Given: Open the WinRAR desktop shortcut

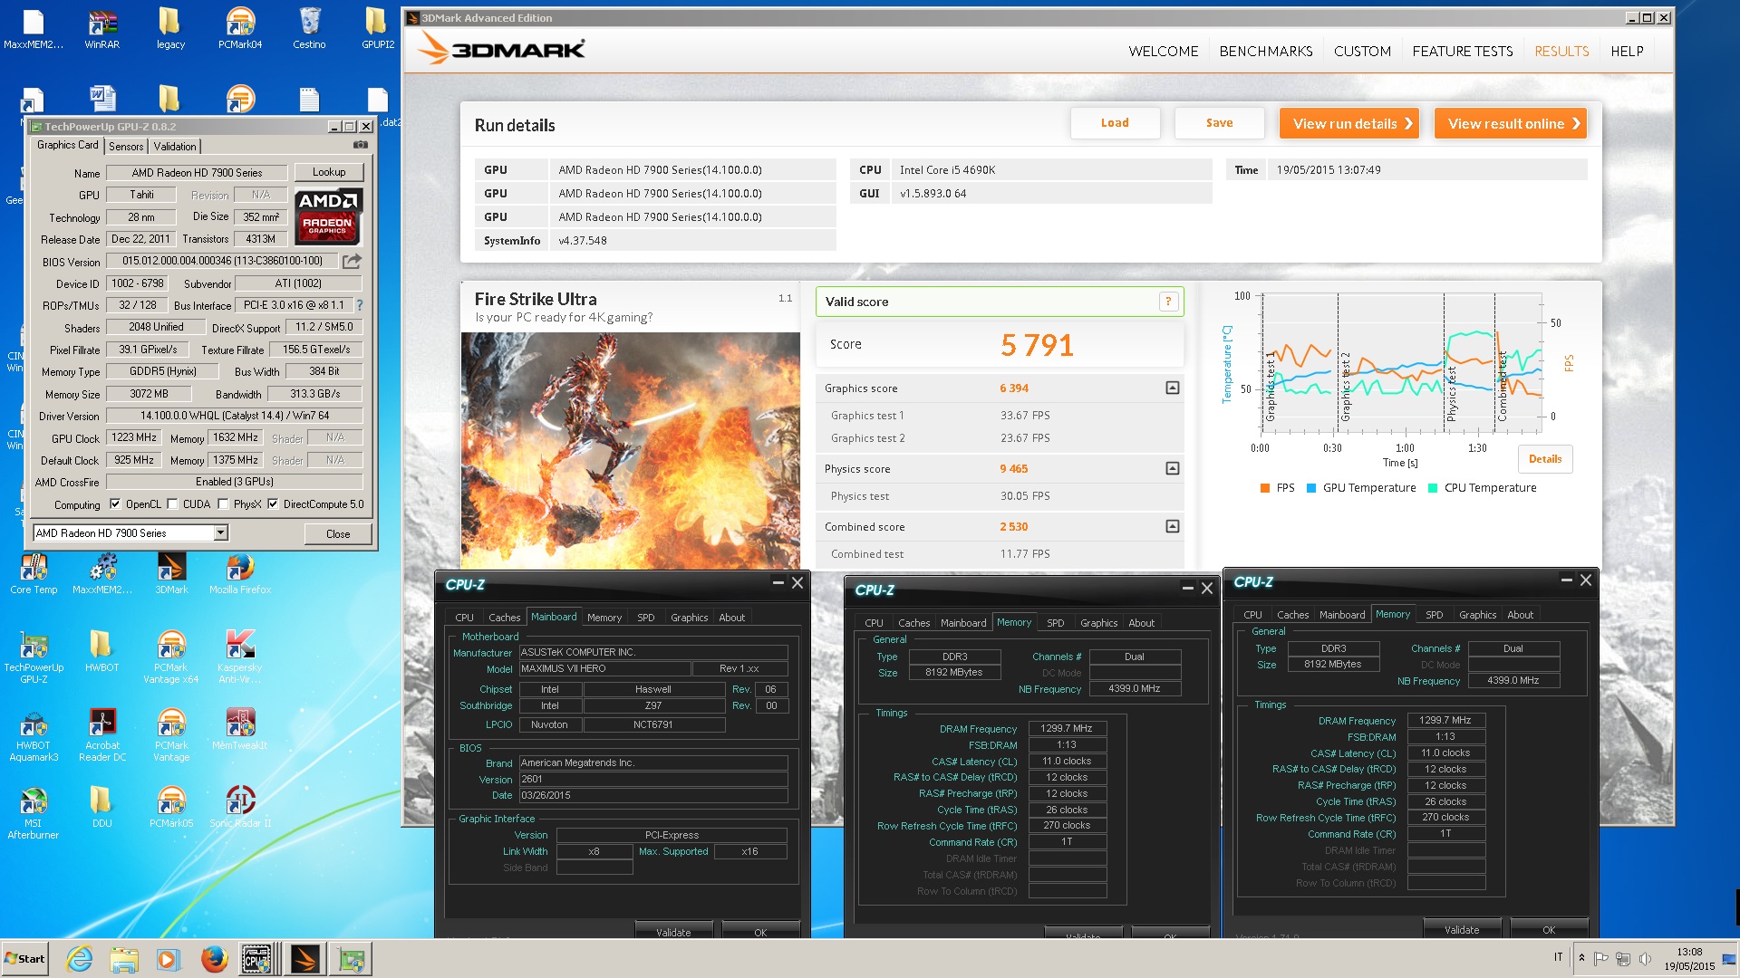Looking at the screenshot, I should (101, 28).
